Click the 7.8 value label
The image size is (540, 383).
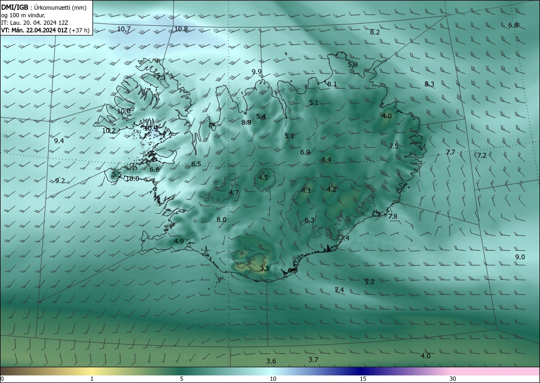[x=393, y=216]
